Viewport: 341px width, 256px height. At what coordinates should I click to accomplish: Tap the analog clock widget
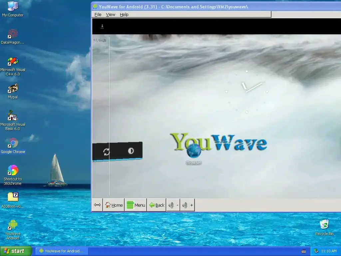point(247,92)
